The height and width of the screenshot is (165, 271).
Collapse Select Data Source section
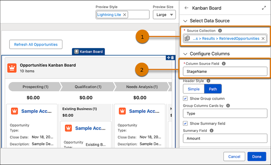point(185,21)
